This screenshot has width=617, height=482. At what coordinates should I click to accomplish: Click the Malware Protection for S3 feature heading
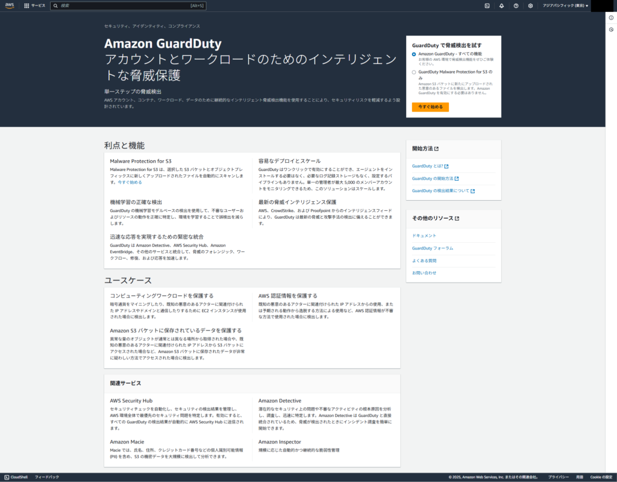140,161
